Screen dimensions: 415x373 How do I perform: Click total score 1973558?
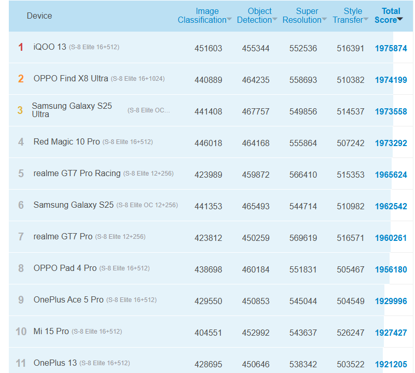[391, 111]
